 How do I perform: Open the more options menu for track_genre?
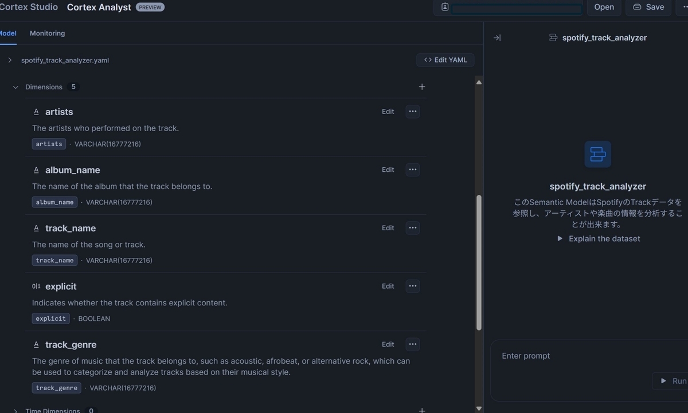pos(413,344)
